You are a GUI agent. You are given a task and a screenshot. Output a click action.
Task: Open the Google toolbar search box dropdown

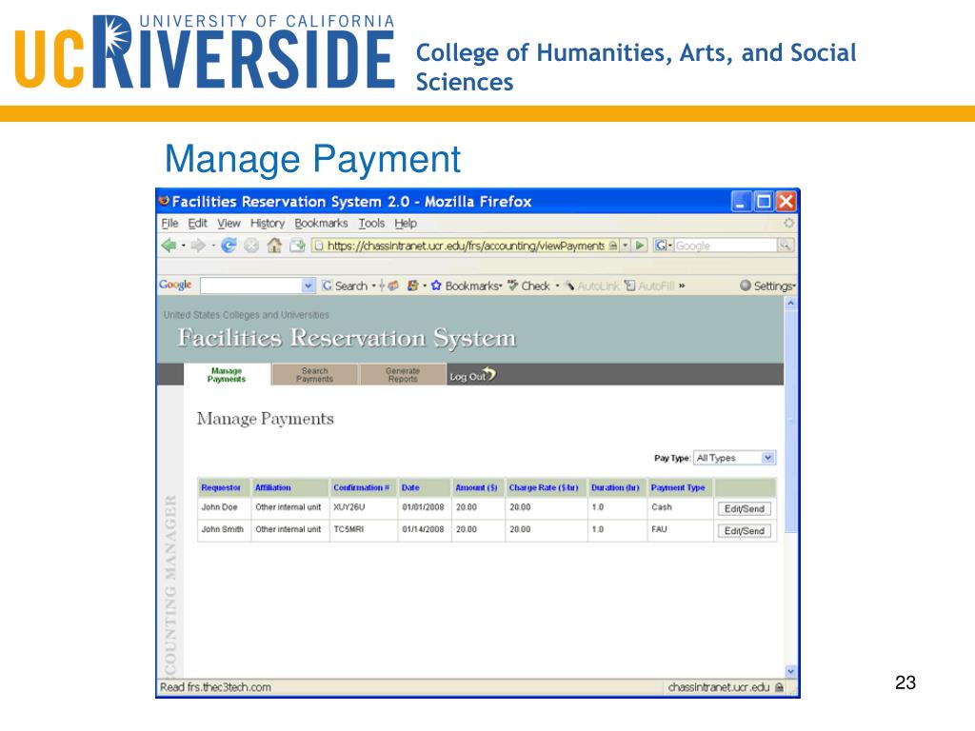click(x=308, y=286)
